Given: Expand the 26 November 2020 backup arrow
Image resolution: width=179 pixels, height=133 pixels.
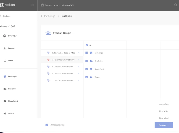Looking at the screenshot, I should 79,53.
